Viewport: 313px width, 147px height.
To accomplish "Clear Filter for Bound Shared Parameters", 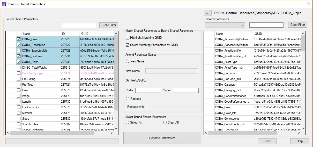I will point(109,25).
